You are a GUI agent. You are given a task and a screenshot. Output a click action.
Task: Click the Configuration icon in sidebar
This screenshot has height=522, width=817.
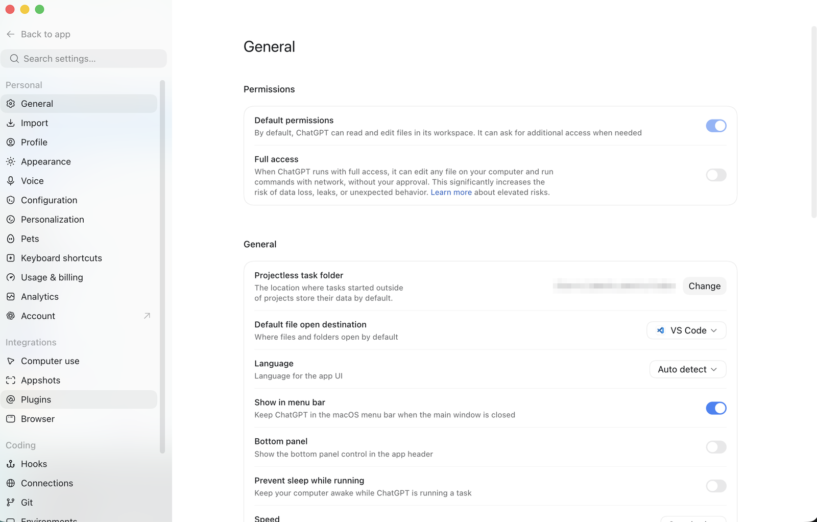pos(11,200)
